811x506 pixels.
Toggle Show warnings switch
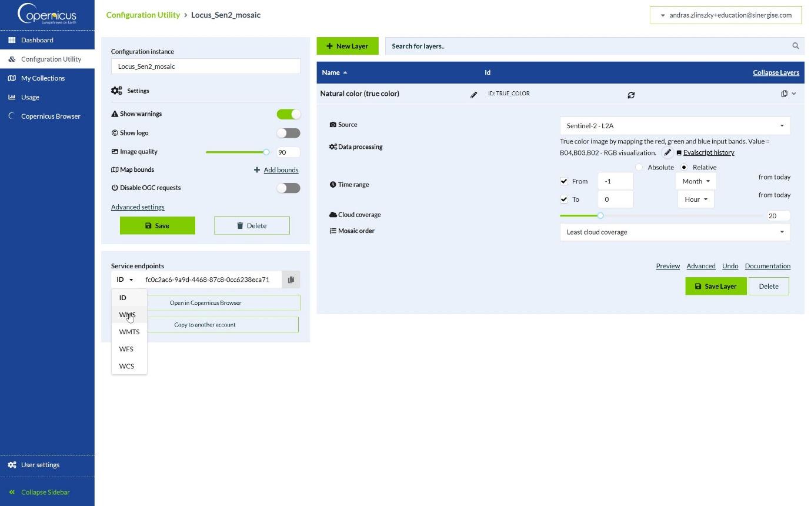pos(288,114)
